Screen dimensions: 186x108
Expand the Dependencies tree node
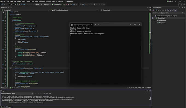point(155,20)
